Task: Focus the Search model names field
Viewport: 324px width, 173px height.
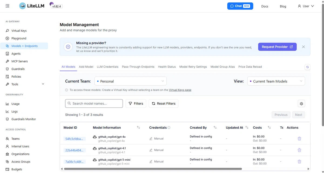Action: tap(94, 103)
